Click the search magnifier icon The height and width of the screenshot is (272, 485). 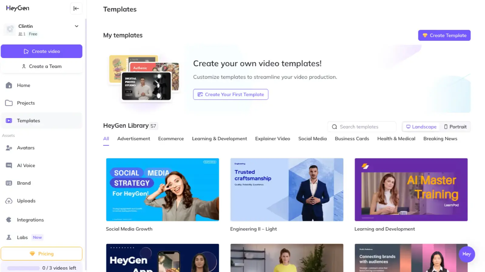click(334, 127)
